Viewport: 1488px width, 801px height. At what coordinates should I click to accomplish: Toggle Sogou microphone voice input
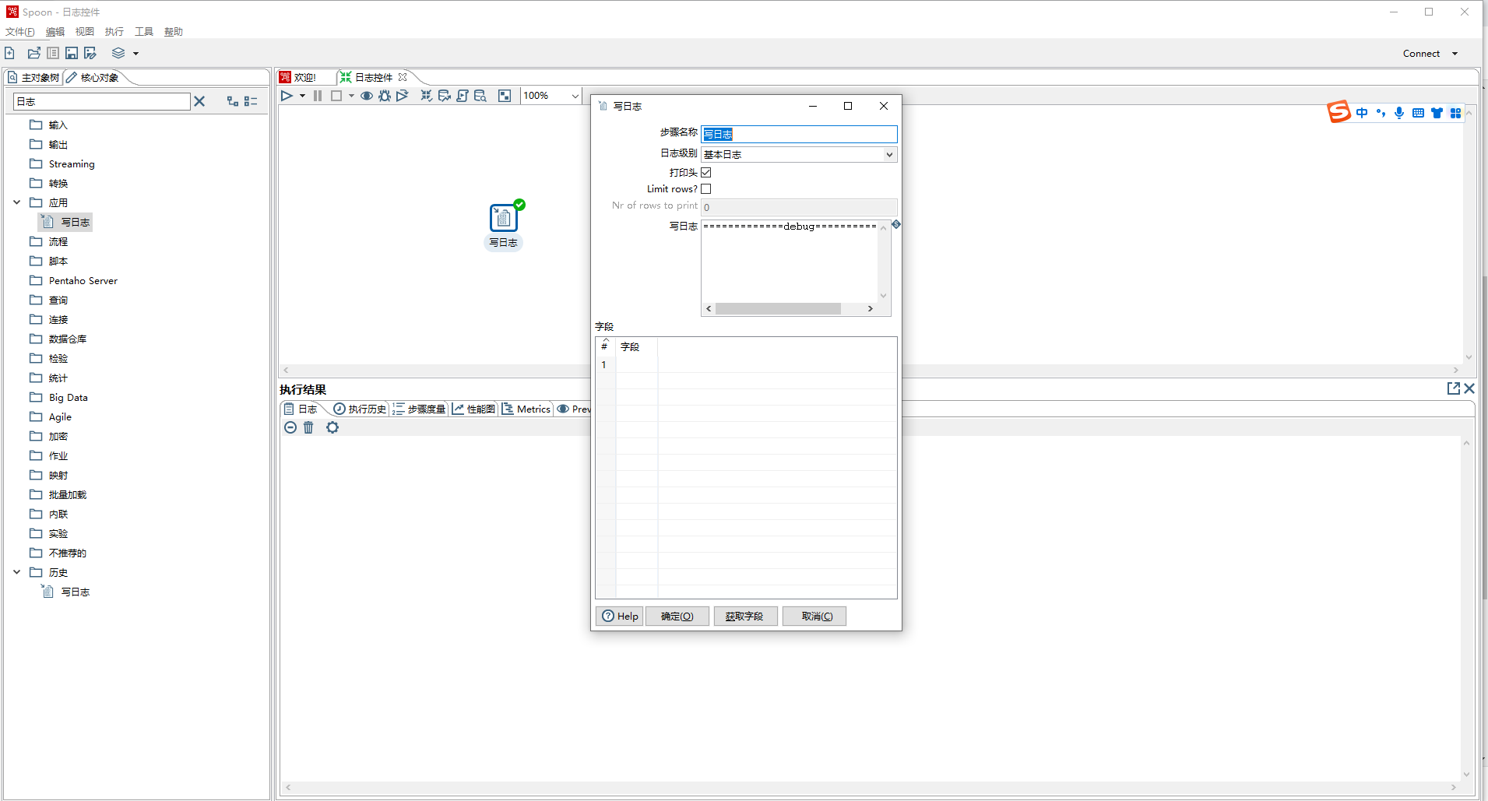[x=1399, y=113]
